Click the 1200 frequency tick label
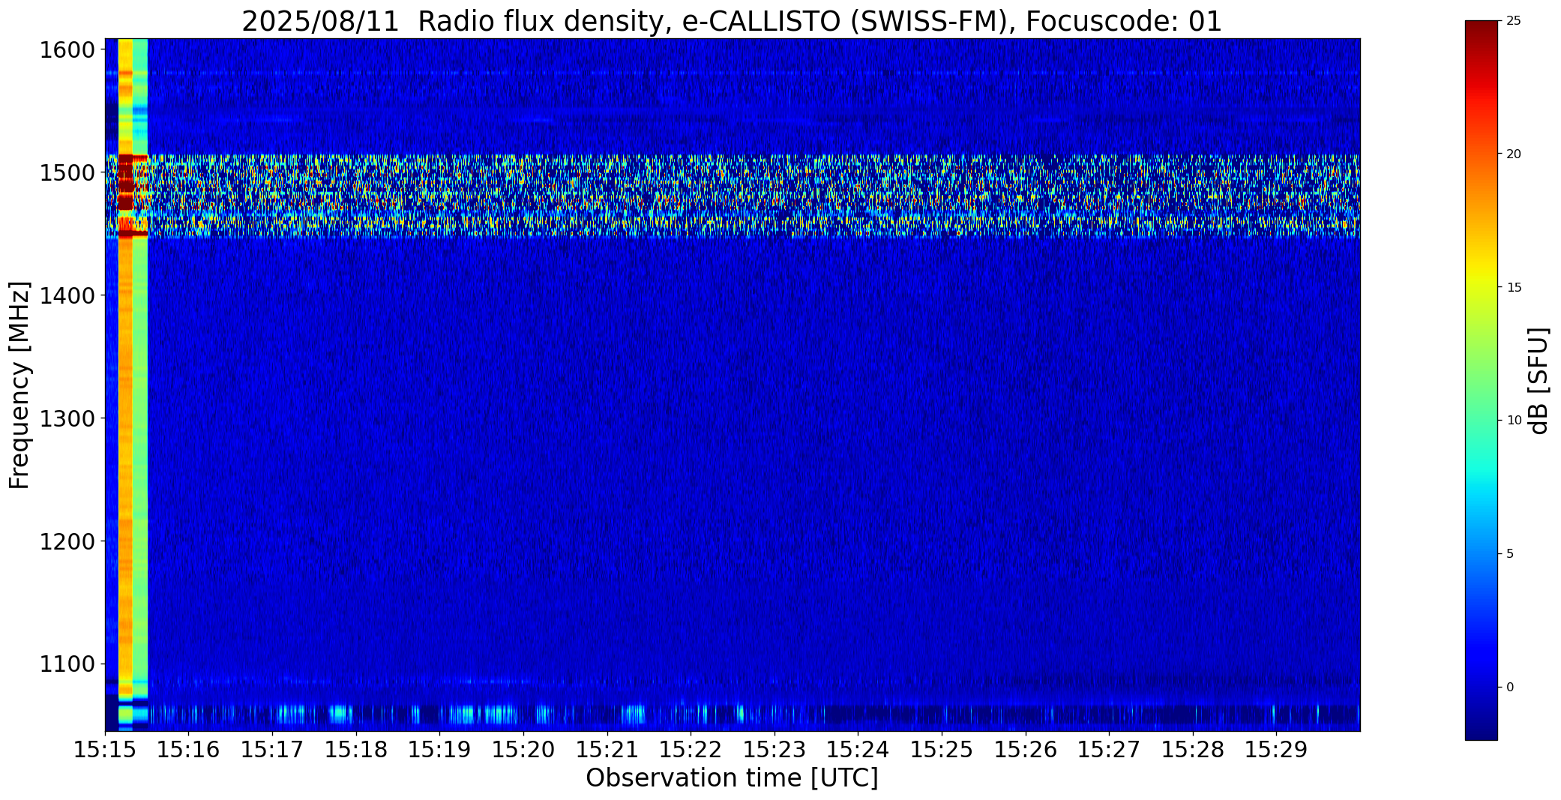1561x800 pixels. 67,541
